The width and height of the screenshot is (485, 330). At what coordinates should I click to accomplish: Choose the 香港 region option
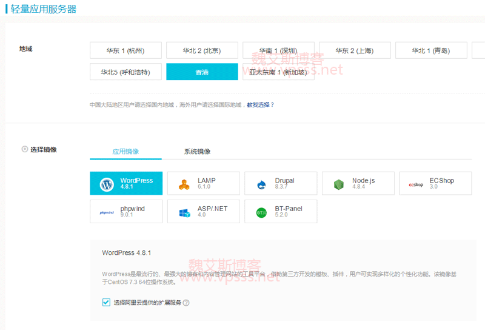pos(202,72)
